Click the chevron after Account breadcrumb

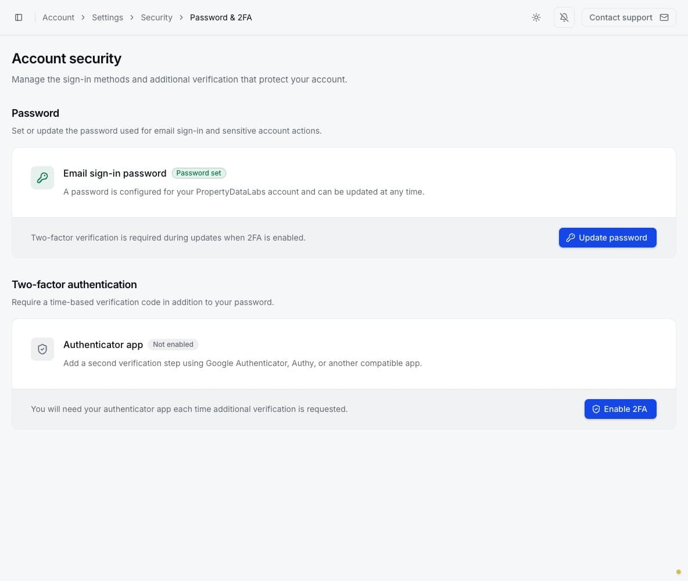pos(83,17)
